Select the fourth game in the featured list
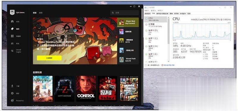238x111 pixels. pos(128,50)
